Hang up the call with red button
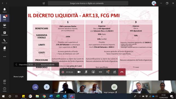The width and height of the screenshot is (176, 99). [x=122, y=72]
